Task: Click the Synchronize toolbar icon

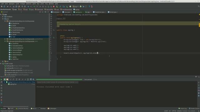Action: 4,7
